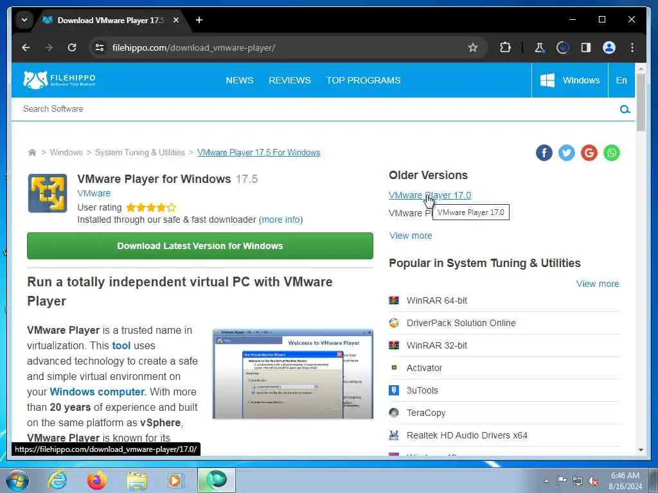
Task: Open Windows Media Player on taskbar
Action: click(x=175, y=480)
